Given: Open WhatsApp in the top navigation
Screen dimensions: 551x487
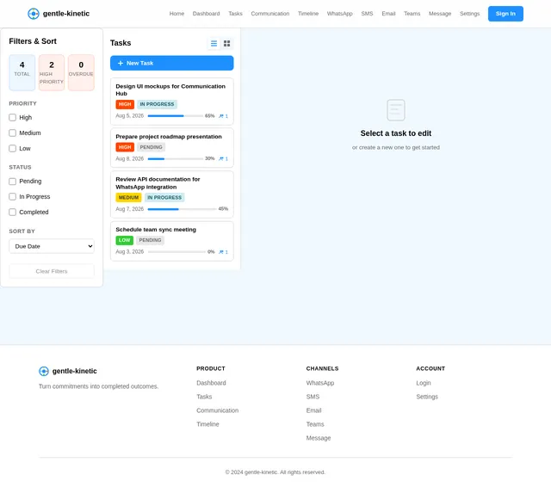Looking at the screenshot, I should (x=340, y=14).
